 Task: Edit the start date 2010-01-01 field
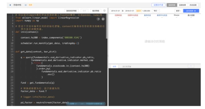click(x=115, y=11)
